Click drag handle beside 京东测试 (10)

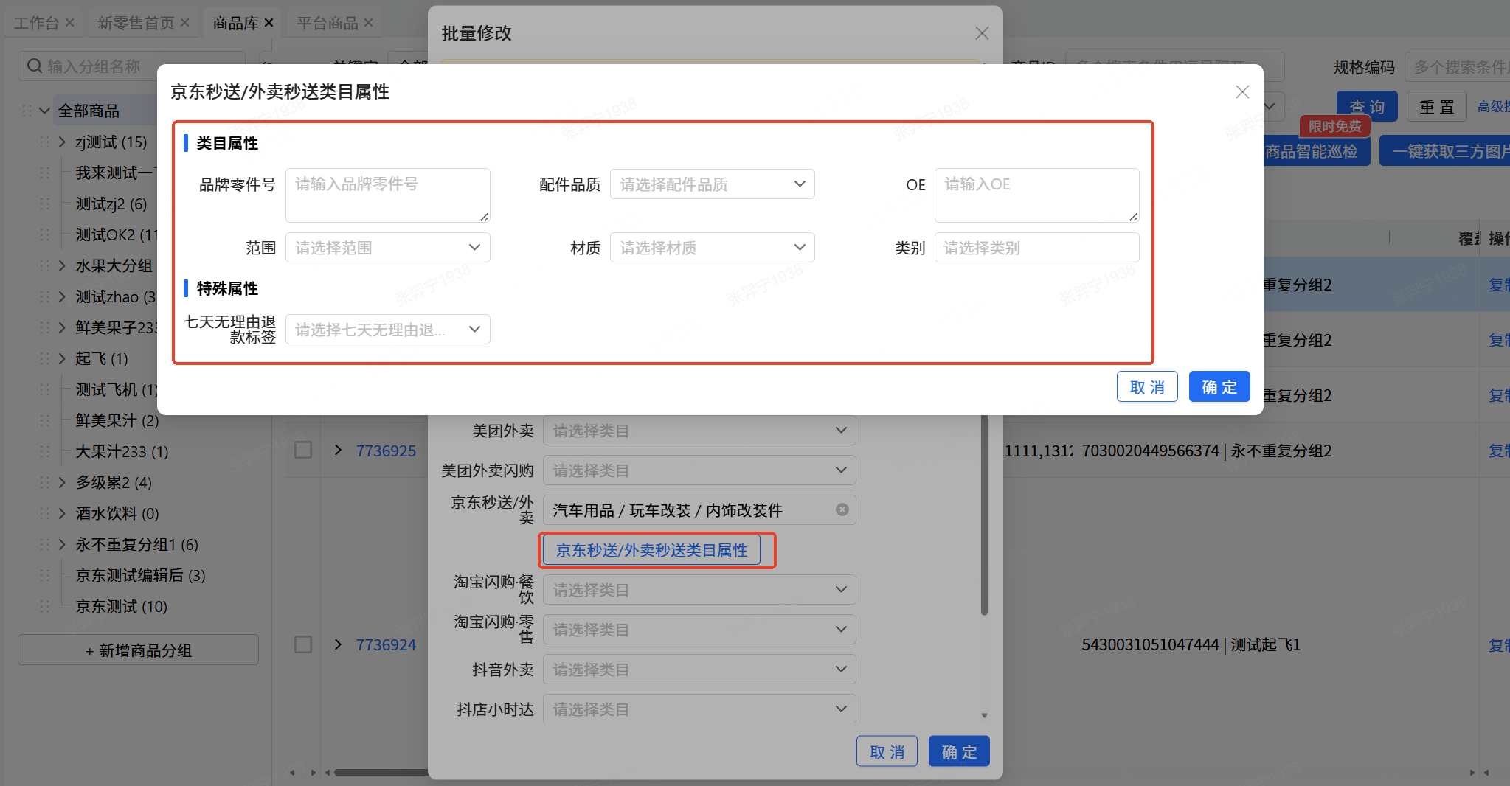pyautogui.click(x=44, y=606)
